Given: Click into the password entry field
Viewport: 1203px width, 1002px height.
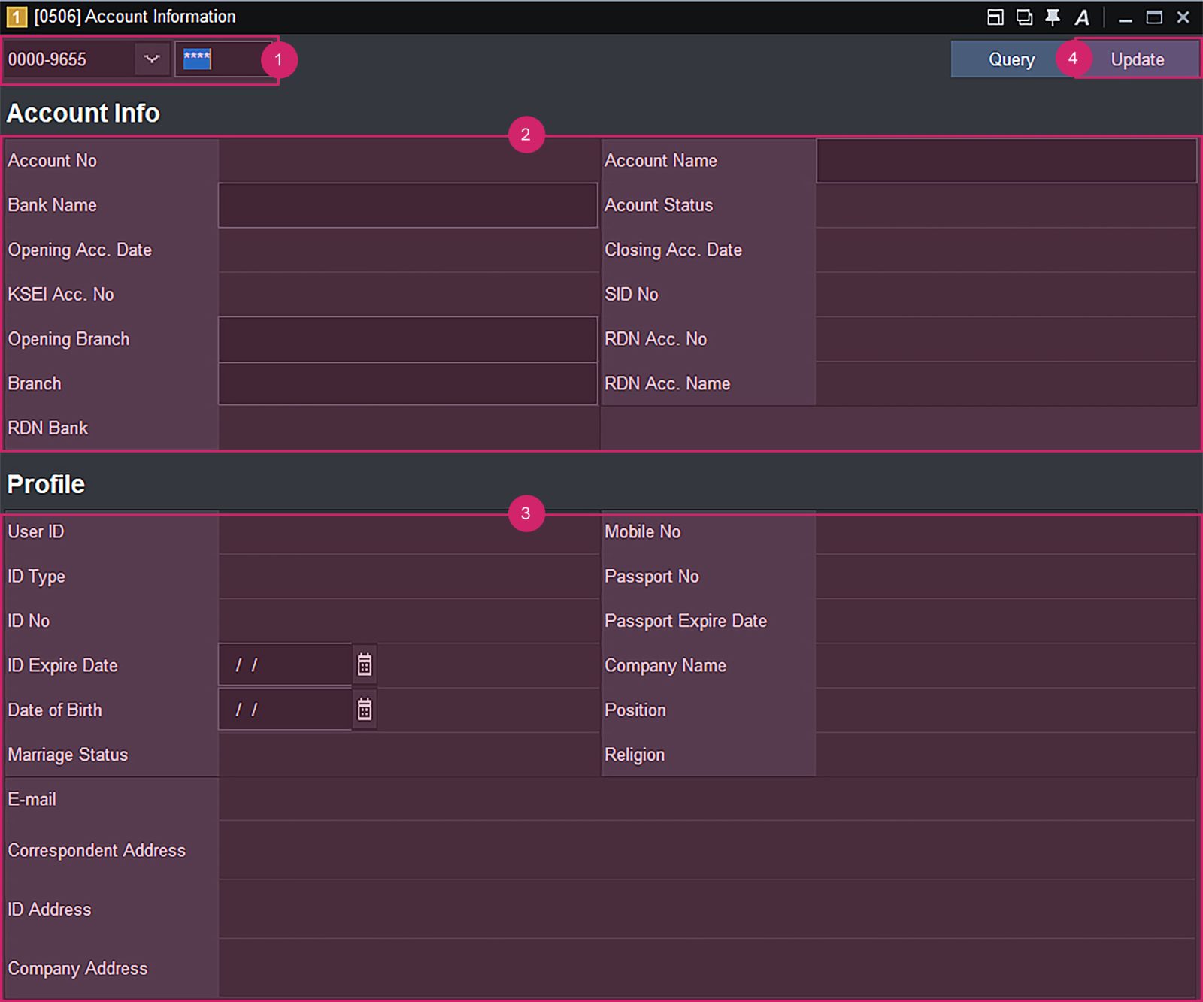Looking at the screenshot, I should click(x=233, y=59).
